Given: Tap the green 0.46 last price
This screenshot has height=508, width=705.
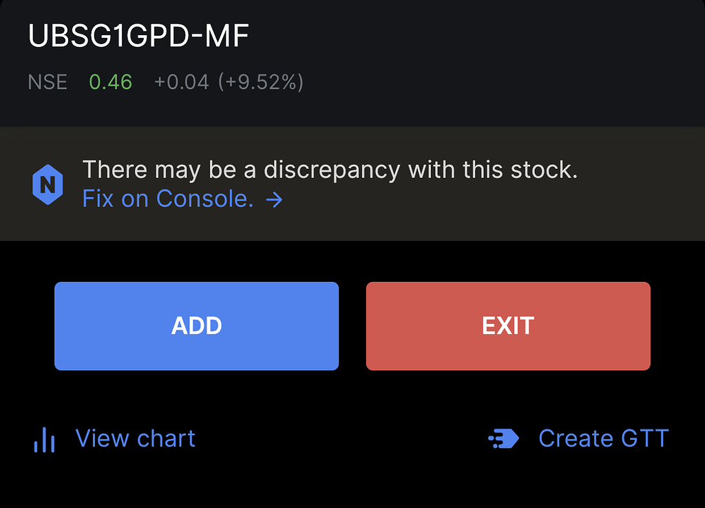Looking at the screenshot, I should coord(111,82).
